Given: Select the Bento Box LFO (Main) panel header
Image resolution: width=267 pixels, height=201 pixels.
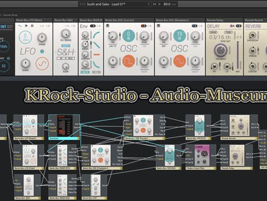Looking at the screenshot, I should click(34, 20).
